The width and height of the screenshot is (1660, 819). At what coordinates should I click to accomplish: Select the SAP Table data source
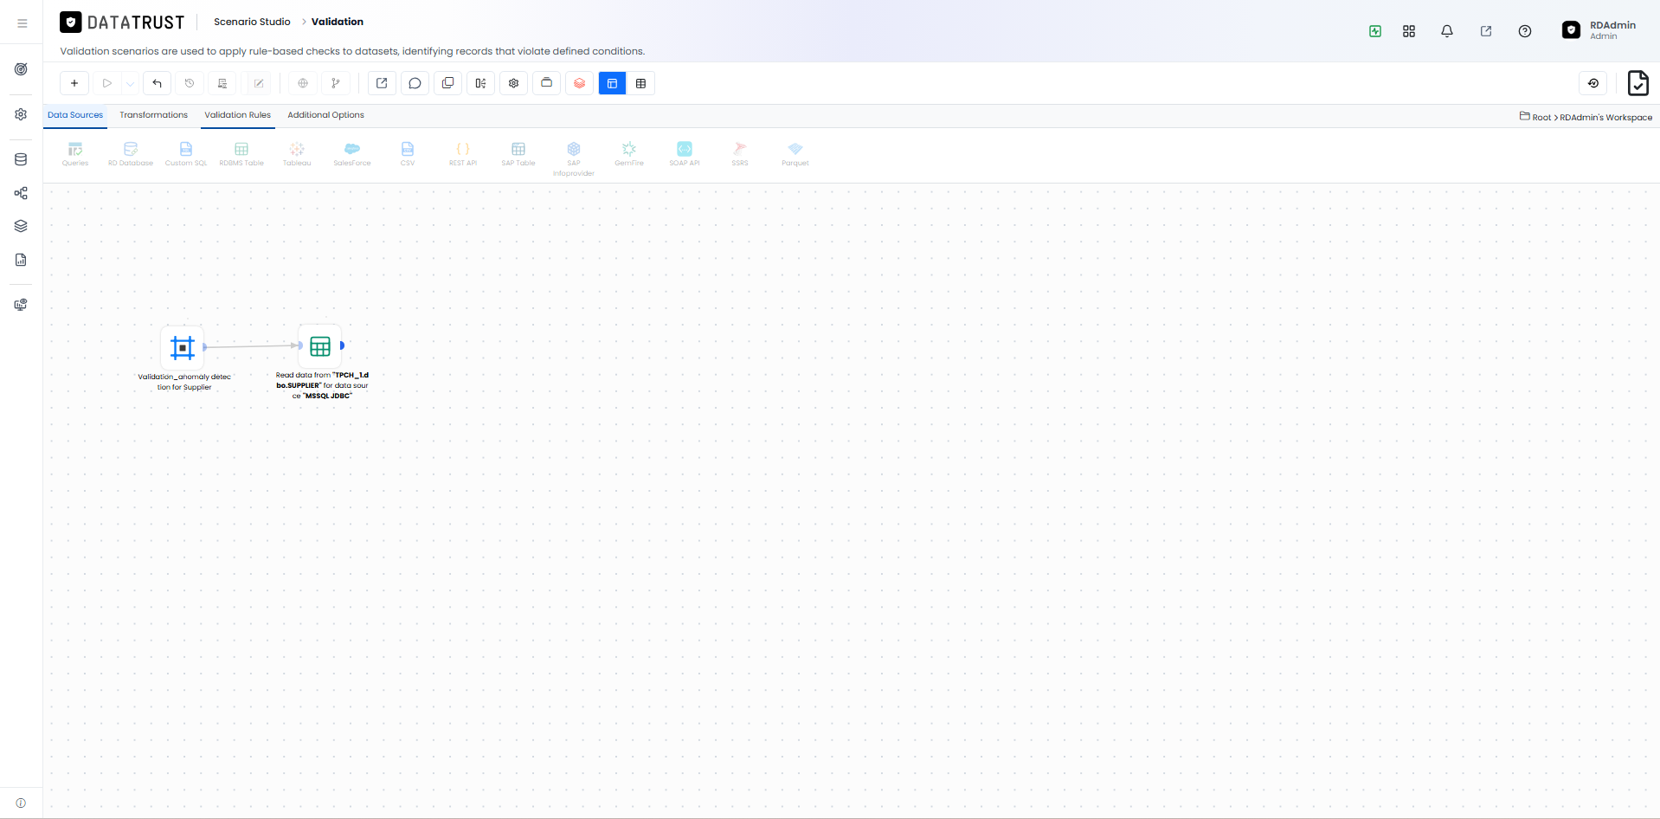click(518, 154)
